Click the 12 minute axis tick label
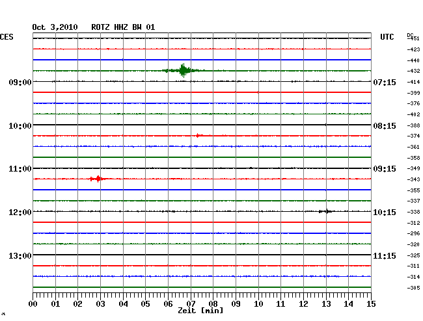This screenshot has height=321, width=423. point(303,304)
